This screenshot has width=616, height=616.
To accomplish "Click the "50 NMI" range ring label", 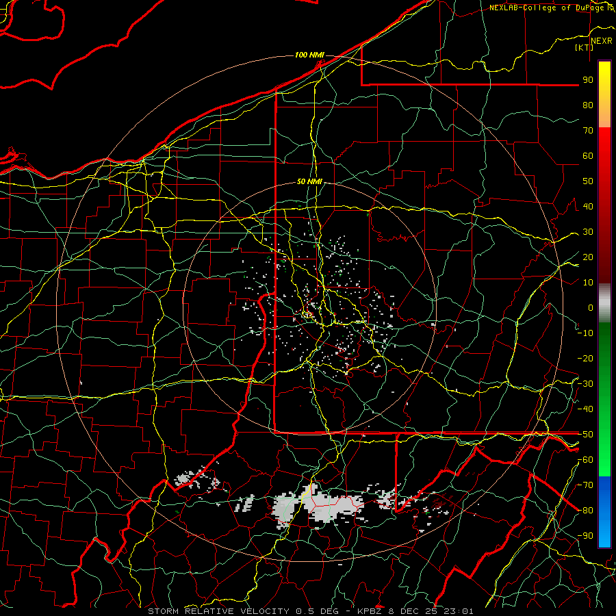I will tap(309, 181).
